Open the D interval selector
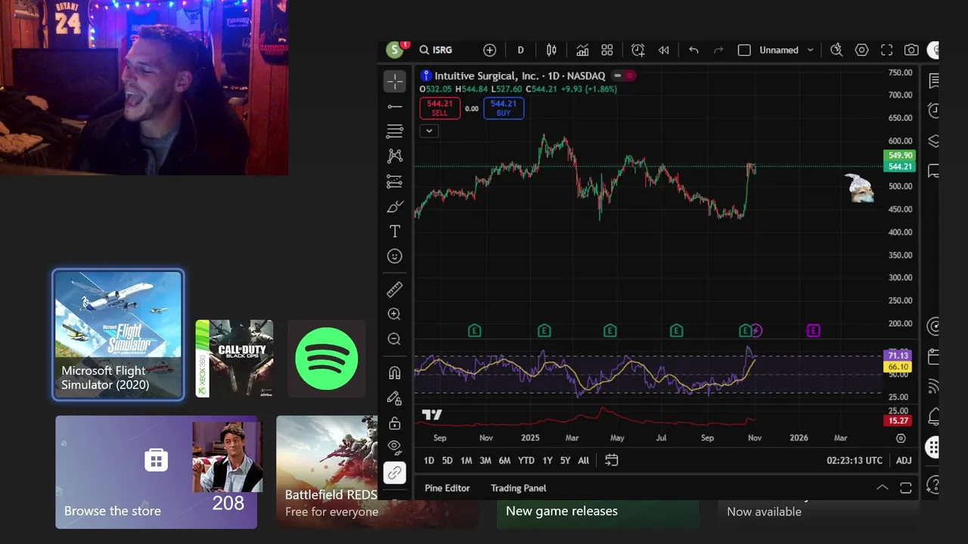 click(x=520, y=50)
